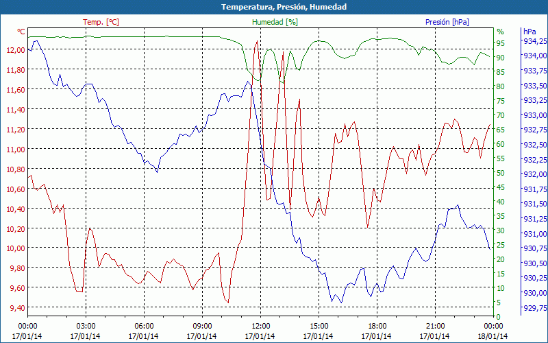Click pressure axis value "931,75"

tap(535, 189)
